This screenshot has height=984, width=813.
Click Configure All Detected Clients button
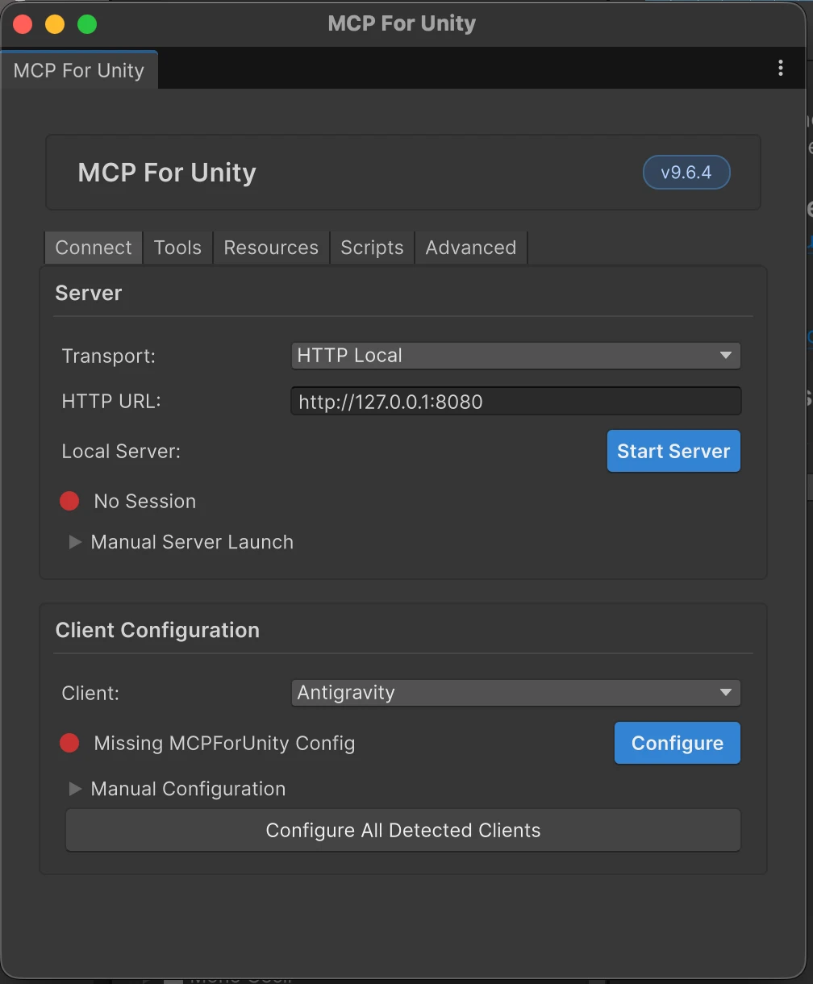[403, 830]
